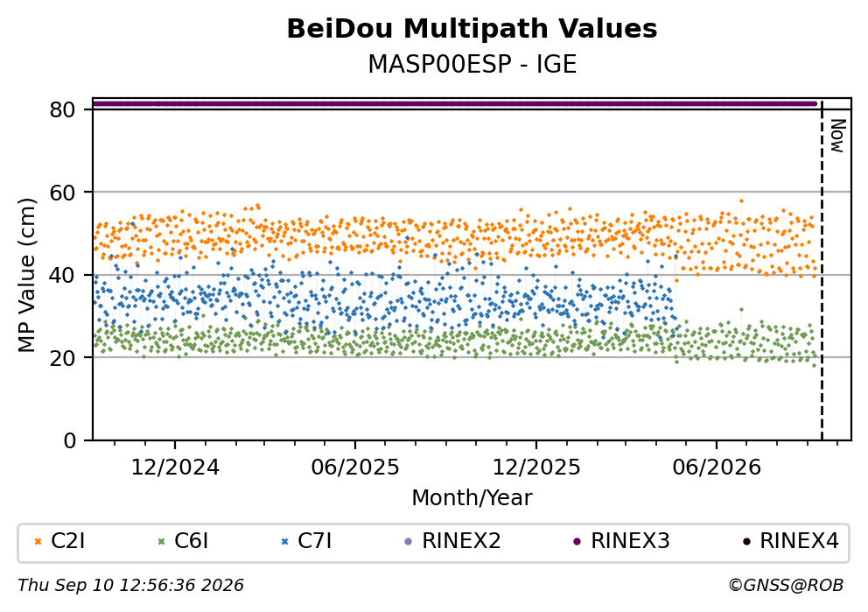Click the purple RINEX3 line at chart top

click(x=454, y=103)
